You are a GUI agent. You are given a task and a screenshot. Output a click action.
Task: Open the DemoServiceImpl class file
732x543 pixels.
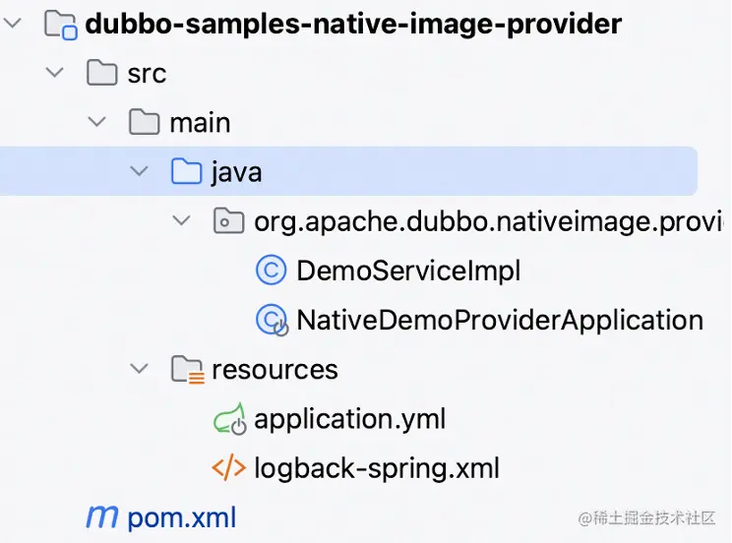408,271
